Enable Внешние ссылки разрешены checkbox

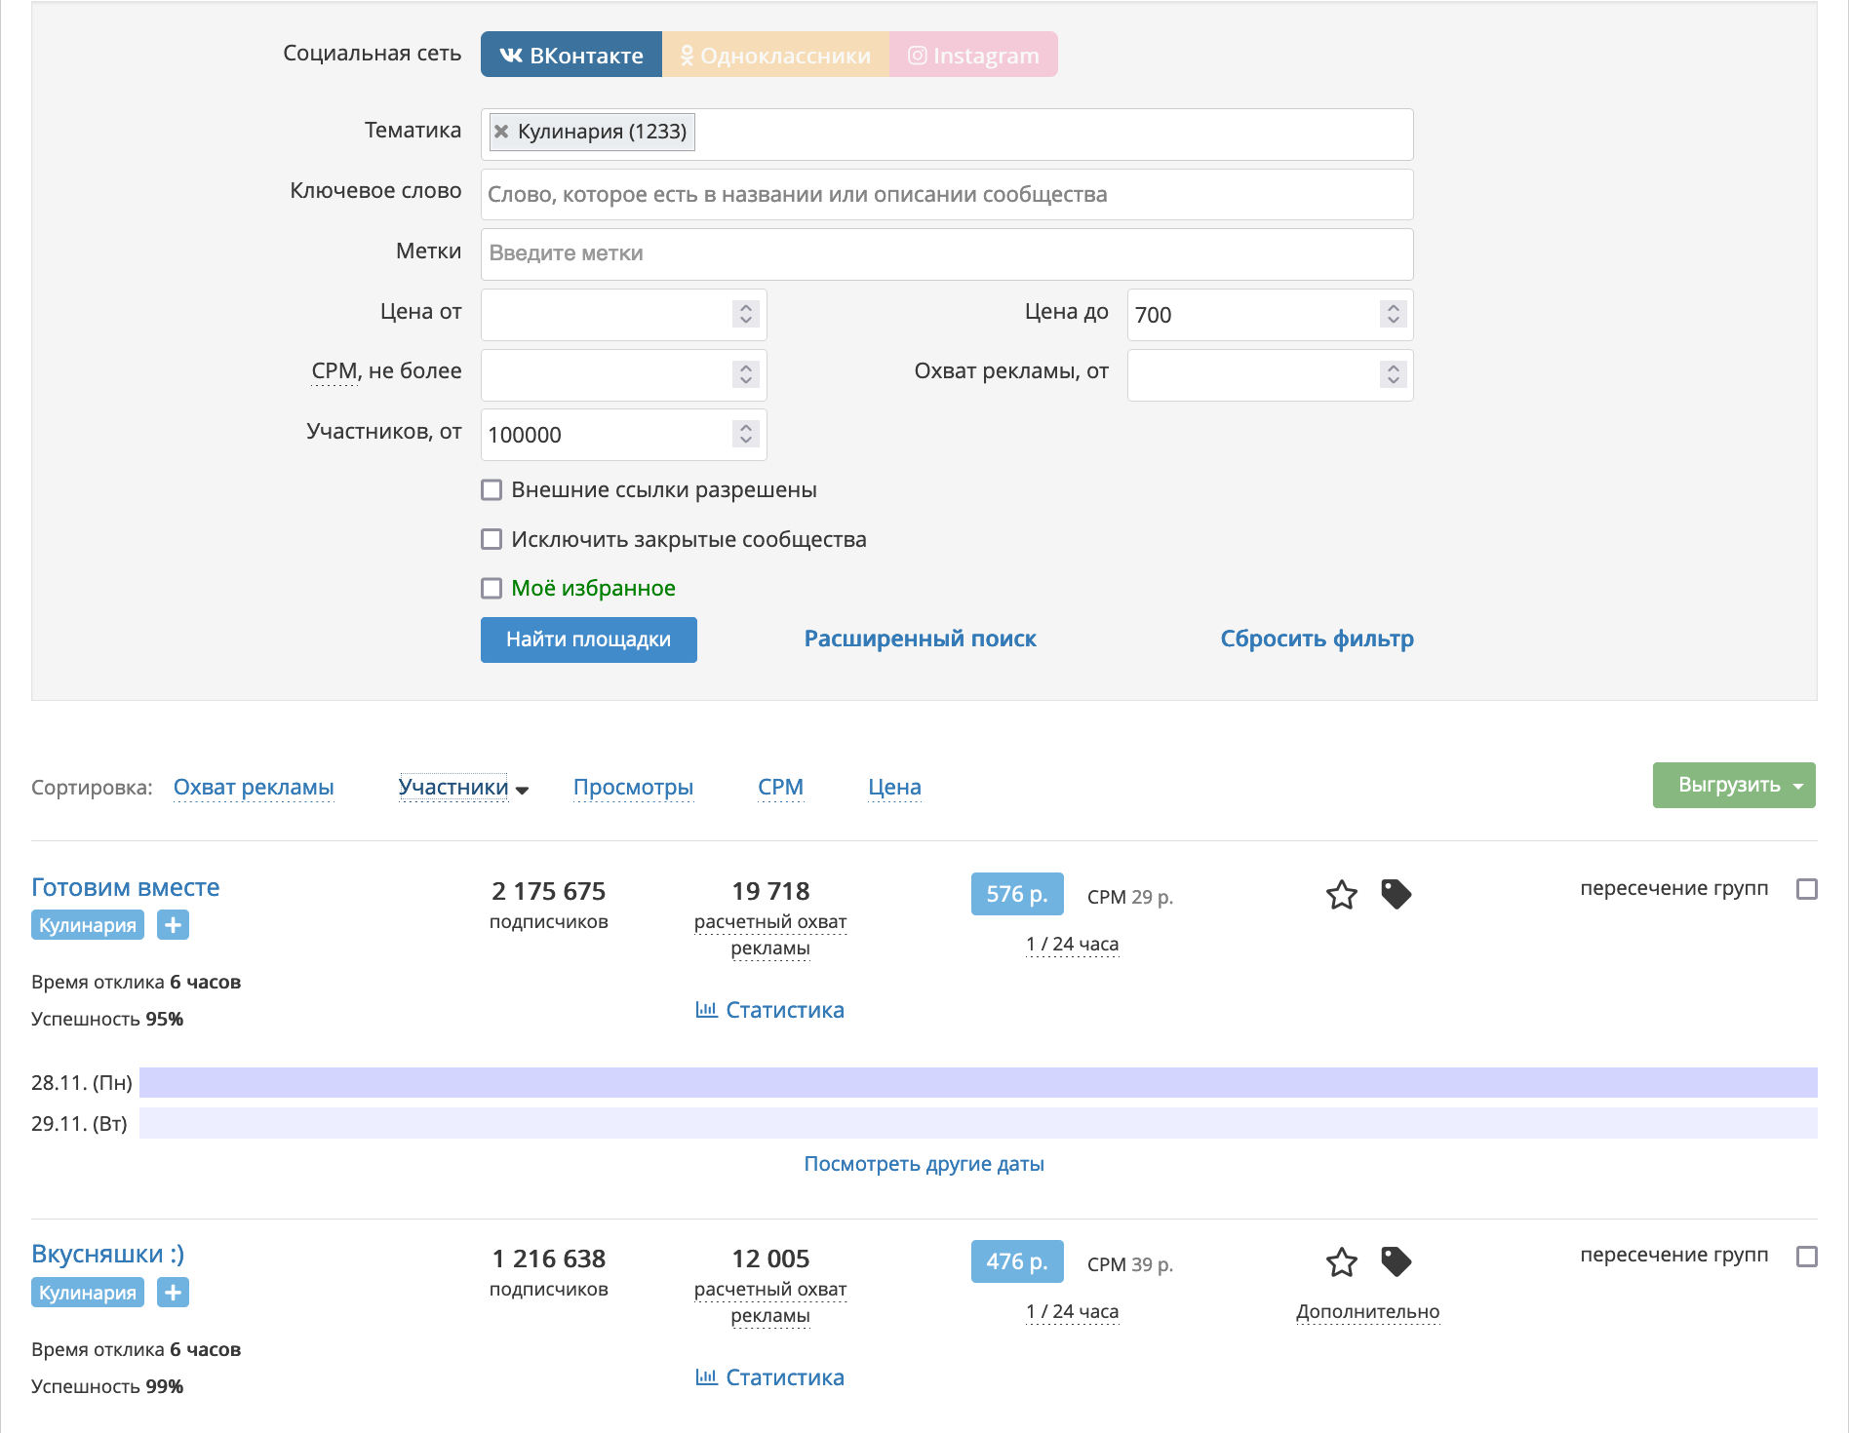click(492, 490)
